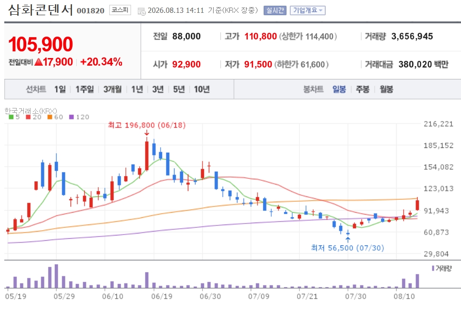Click the 코스피 market badge

[120, 10]
